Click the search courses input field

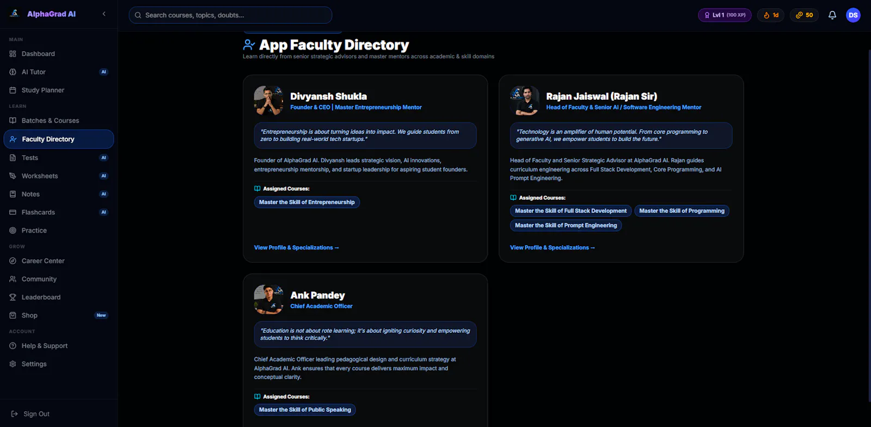pos(230,15)
